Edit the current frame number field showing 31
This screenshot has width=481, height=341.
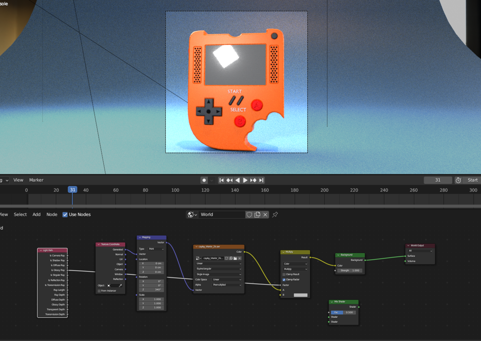click(438, 180)
